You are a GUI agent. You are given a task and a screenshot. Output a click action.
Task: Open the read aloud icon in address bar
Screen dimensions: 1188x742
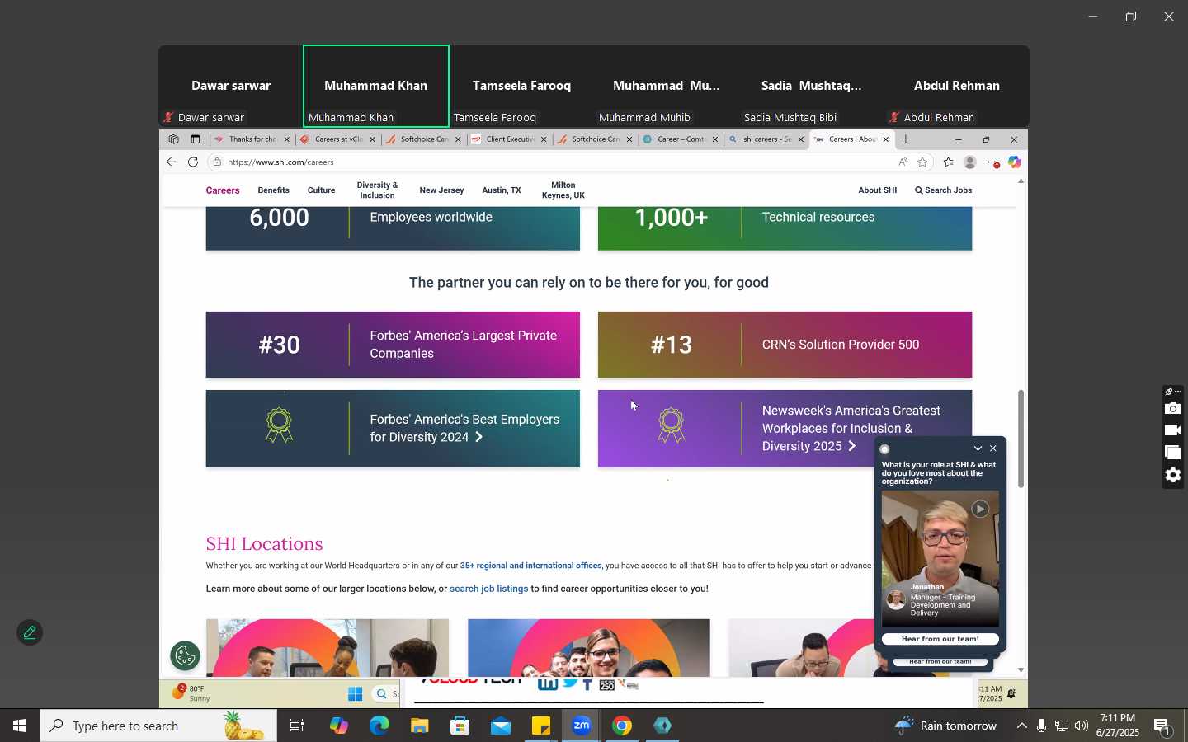[903, 162]
